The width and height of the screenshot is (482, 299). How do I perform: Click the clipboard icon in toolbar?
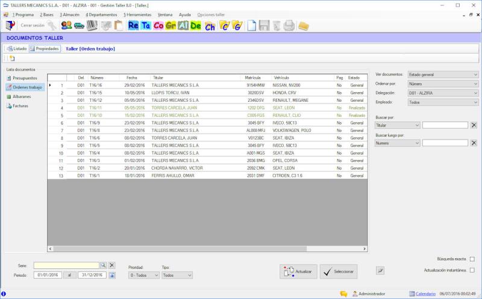pyautogui.click(x=118, y=25)
